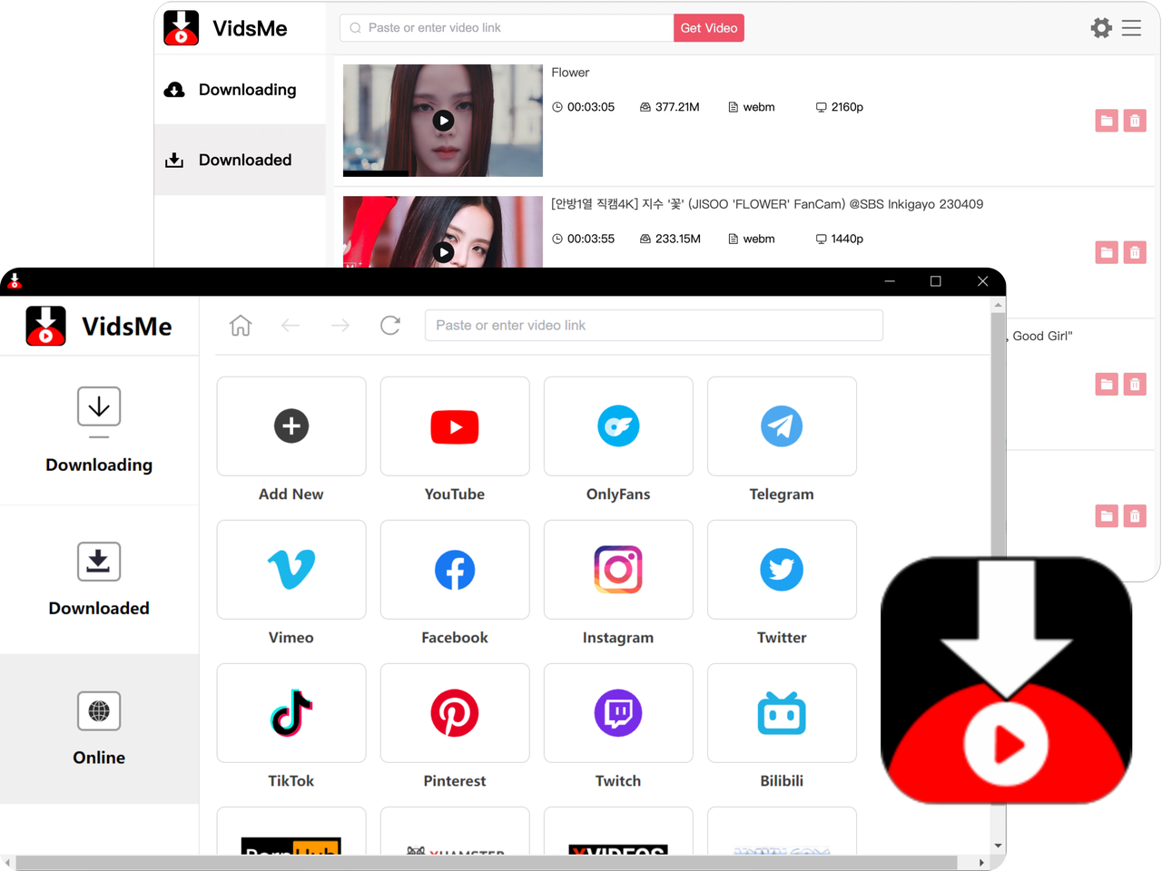Focus the back window video link field

click(507, 28)
